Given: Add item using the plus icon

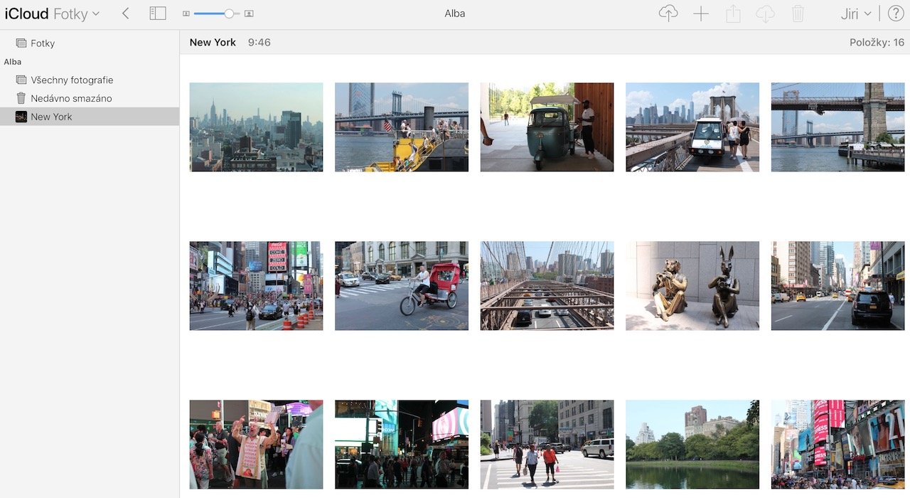Looking at the screenshot, I should (x=701, y=14).
